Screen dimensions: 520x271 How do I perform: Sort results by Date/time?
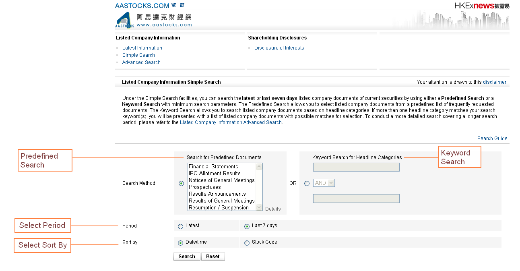click(180, 243)
